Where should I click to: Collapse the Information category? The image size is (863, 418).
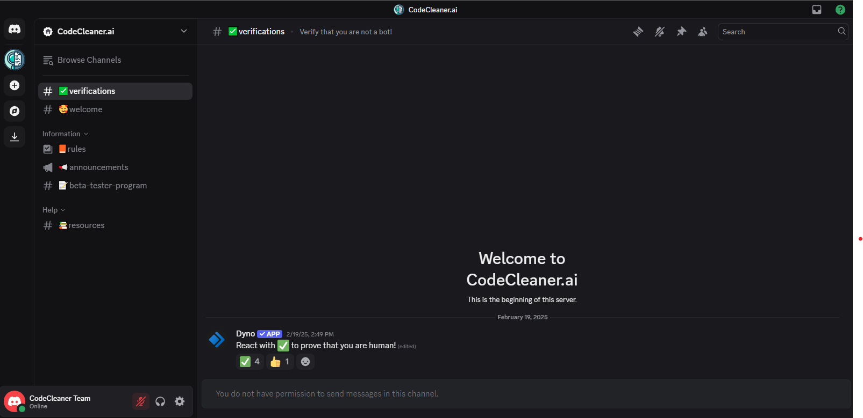65,134
